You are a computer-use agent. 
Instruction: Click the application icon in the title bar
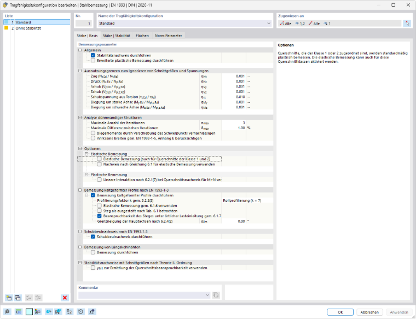tap(5, 5)
